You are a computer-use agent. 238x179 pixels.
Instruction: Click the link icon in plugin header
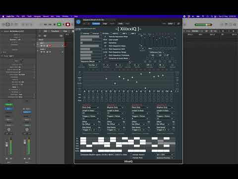click(x=178, y=24)
